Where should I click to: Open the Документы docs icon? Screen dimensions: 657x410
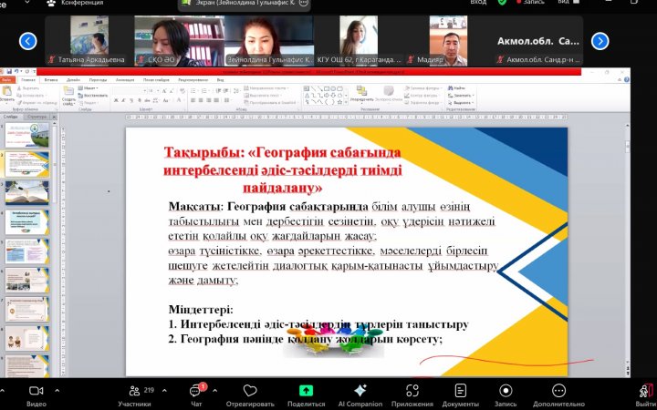[x=460, y=391]
